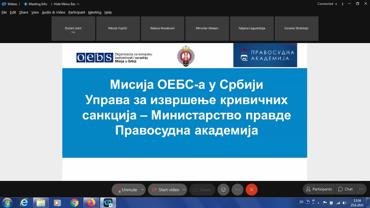The image size is (370, 208).
Task: Select Tatjana Lagumdzija participant tile
Action: pyautogui.click(x=252, y=28)
